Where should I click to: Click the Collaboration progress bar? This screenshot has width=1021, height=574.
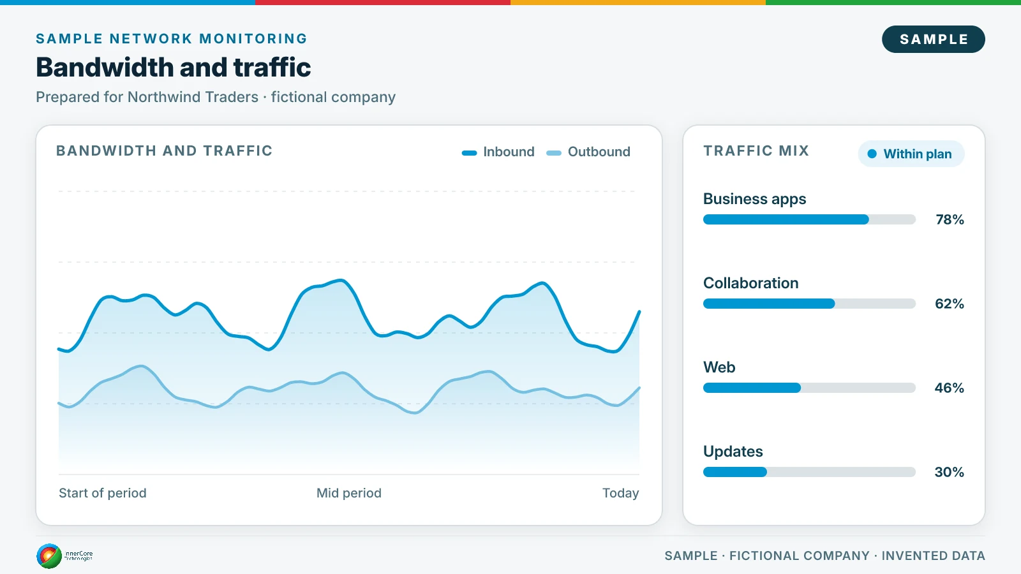(809, 304)
